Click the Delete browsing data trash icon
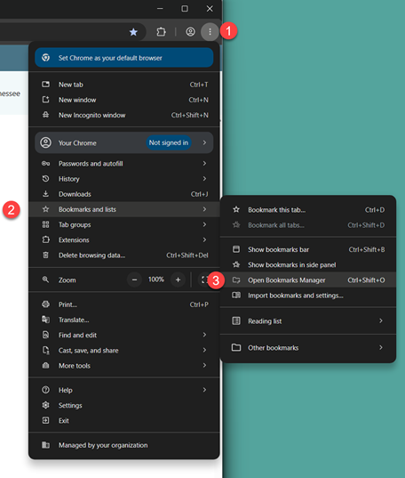405x478 pixels. [45, 255]
